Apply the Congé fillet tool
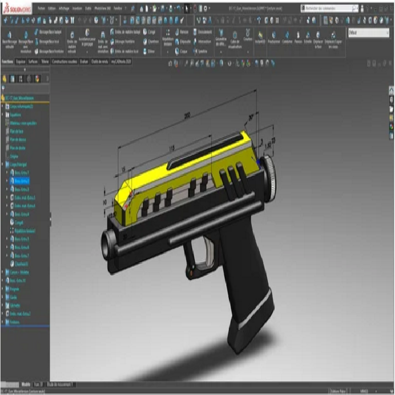 pyautogui.click(x=150, y=32)
